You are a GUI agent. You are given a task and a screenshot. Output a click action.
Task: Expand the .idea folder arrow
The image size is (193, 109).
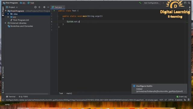pyautogui.click(x=8, y=14)
